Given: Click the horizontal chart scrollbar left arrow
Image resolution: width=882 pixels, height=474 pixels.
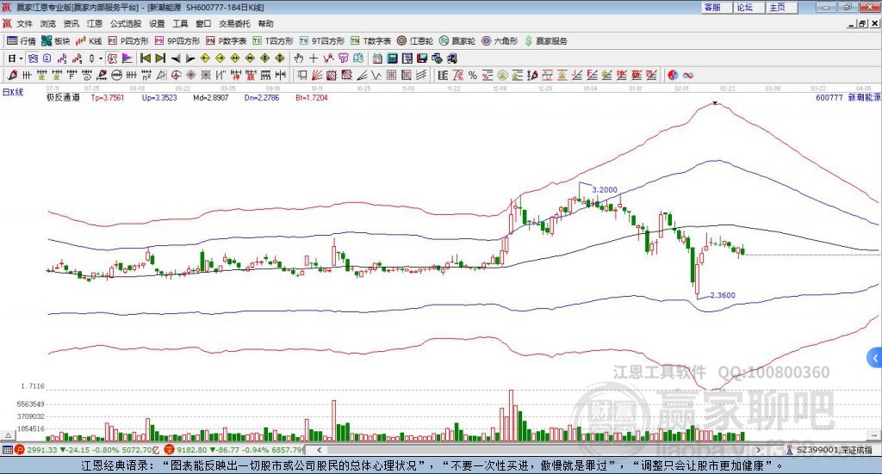Looking at the screenshot, I should 319,450.
